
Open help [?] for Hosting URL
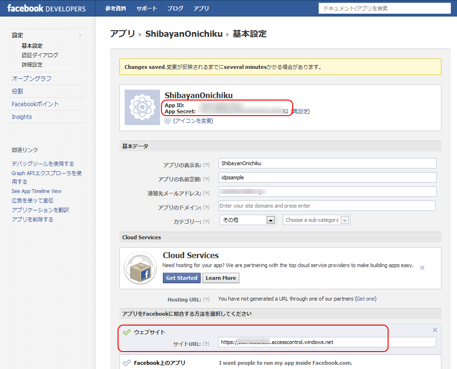coord(206,299)
